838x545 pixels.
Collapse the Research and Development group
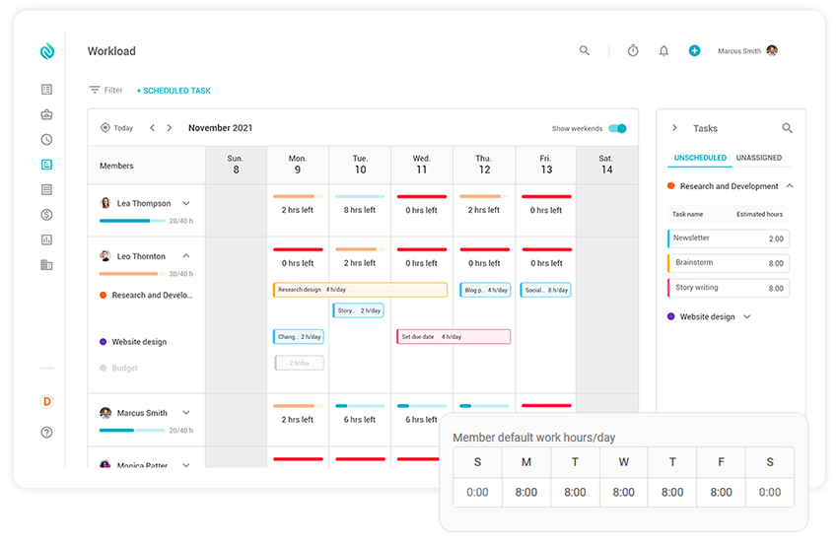(790, 186)
